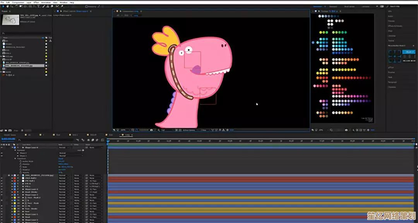Screen dimensions: 418x223
Task: Open Move Anchor Point 3 panel menu icon
Action: (x=413, y=46)
